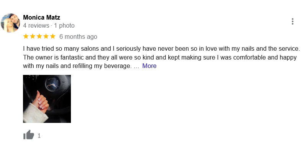Click the "4 reviews" count text
Screen dimensions: 307x154
[36, 26]
